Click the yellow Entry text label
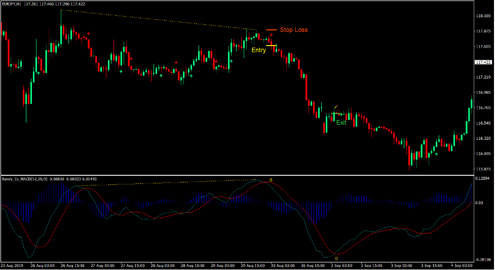495x270 pixels. 258,50
